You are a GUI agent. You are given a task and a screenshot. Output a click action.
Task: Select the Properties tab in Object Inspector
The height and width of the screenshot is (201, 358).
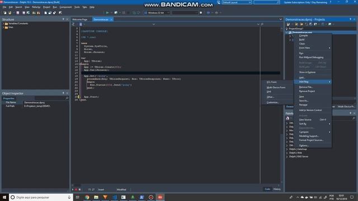coord(9,98)
